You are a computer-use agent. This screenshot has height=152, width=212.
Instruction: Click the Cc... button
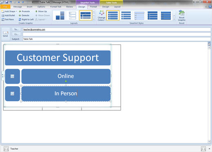pos(16,34)
